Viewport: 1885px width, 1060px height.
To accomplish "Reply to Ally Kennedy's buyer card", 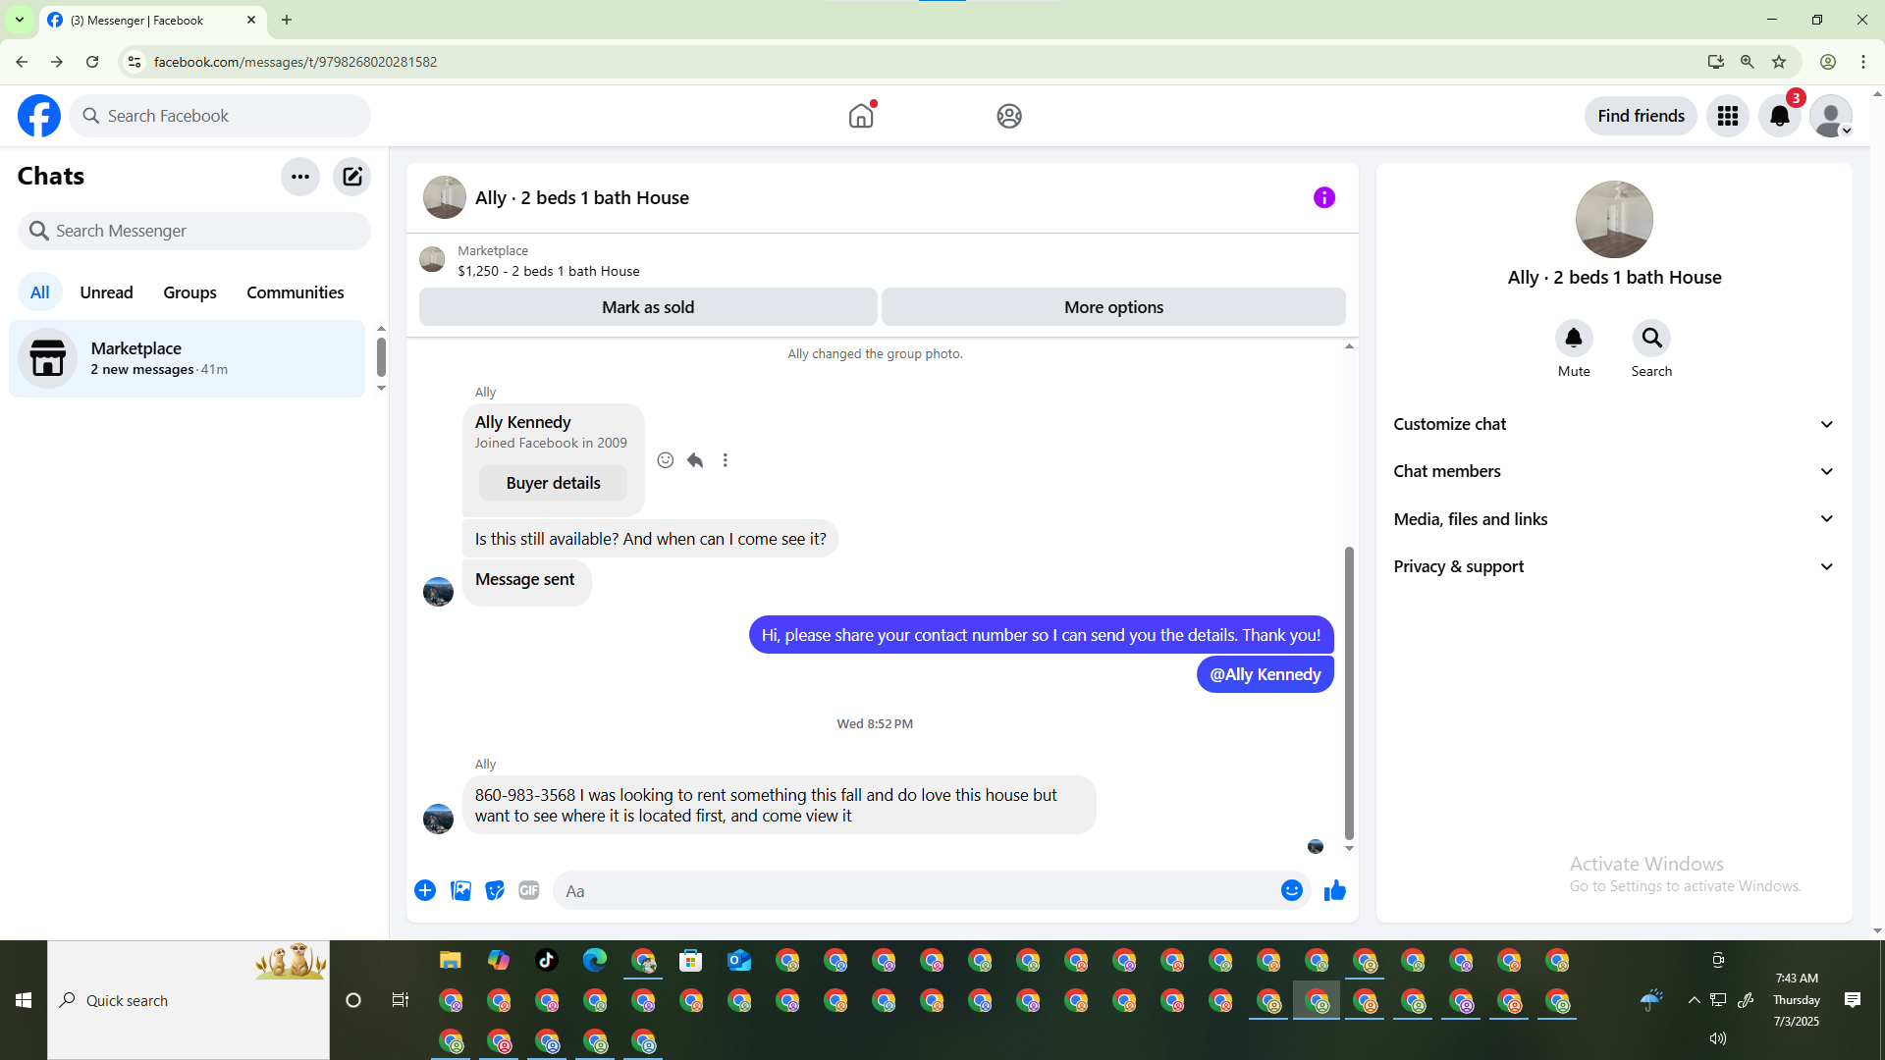I will pyautogui.click(x=695, y=460).
